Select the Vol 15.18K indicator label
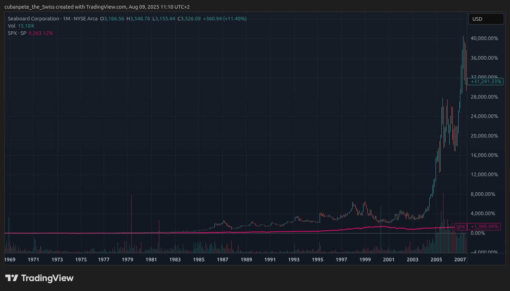 click(21, 26)
